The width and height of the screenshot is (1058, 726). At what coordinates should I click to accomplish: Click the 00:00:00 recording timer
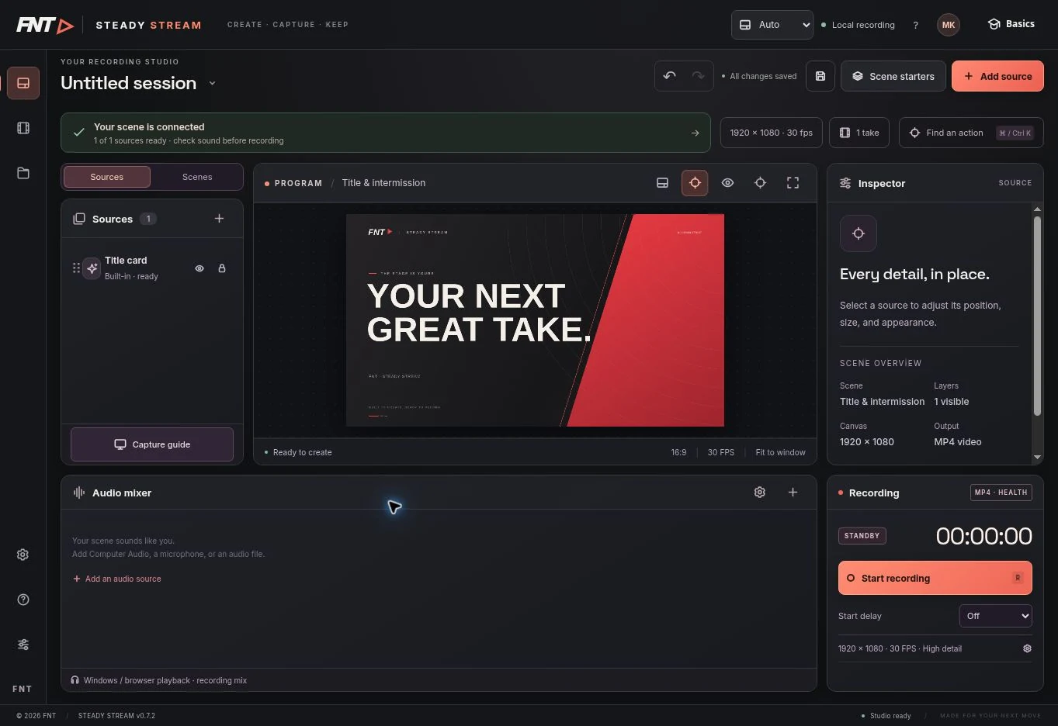coord(983,536)
